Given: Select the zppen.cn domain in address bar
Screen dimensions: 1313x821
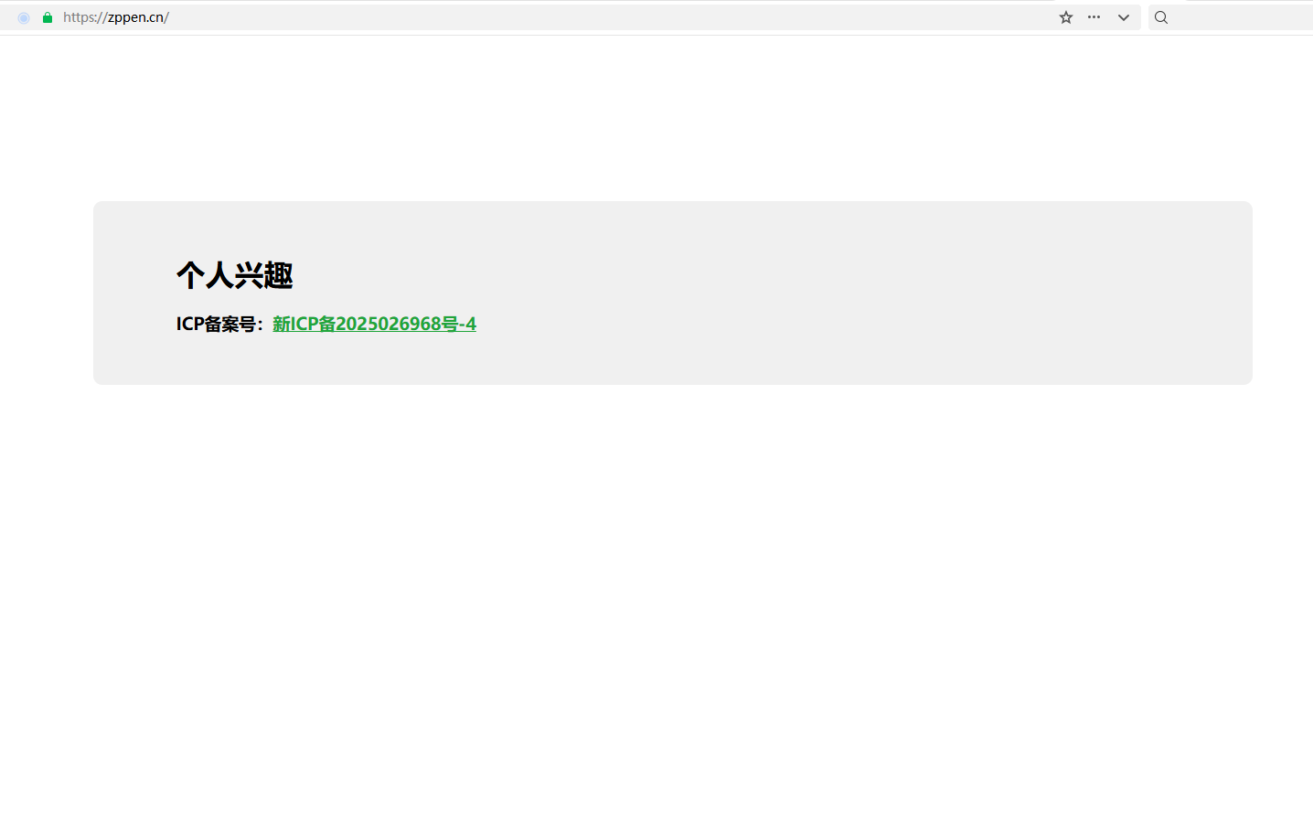Looking at the screenshot, I should click(135, 17).
